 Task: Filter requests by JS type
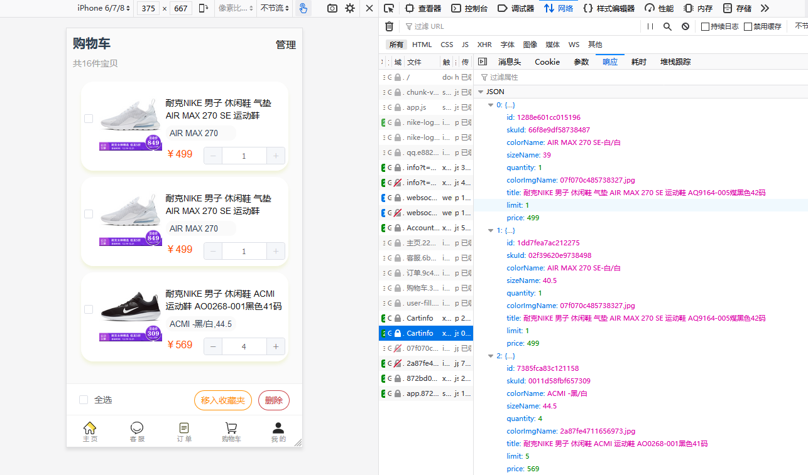click(465, 45)
